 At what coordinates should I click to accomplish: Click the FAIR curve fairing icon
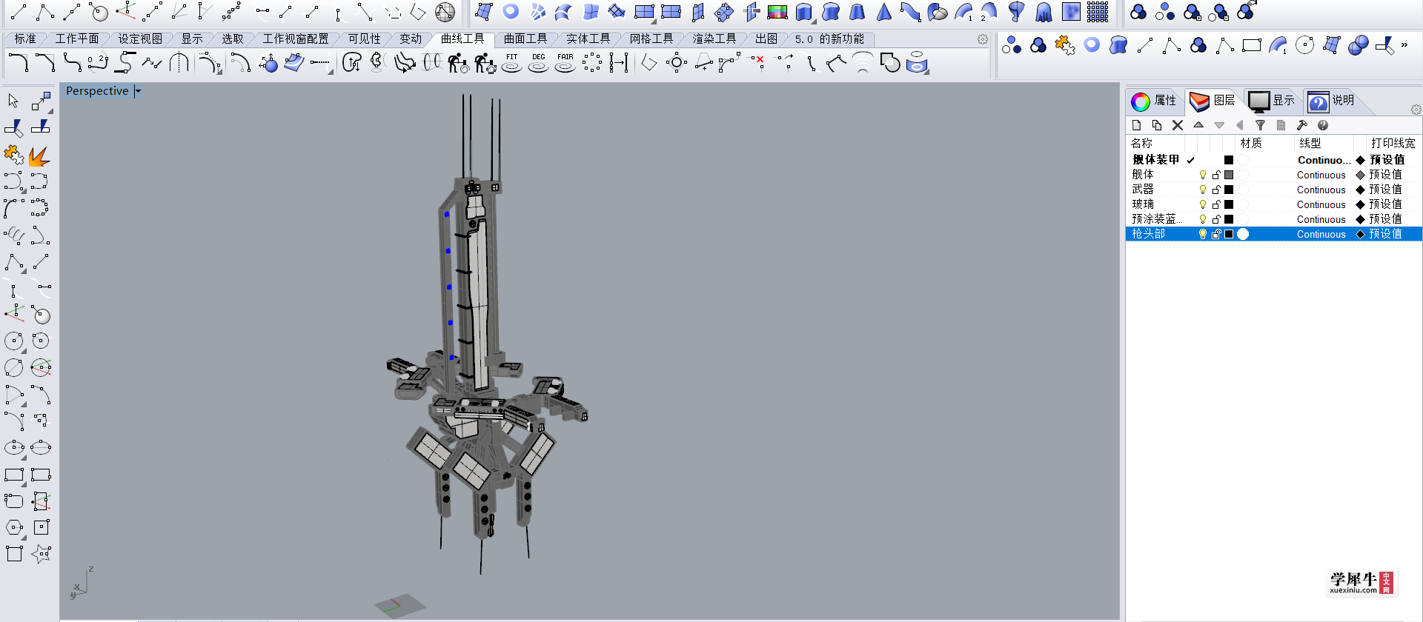[565, 64]
